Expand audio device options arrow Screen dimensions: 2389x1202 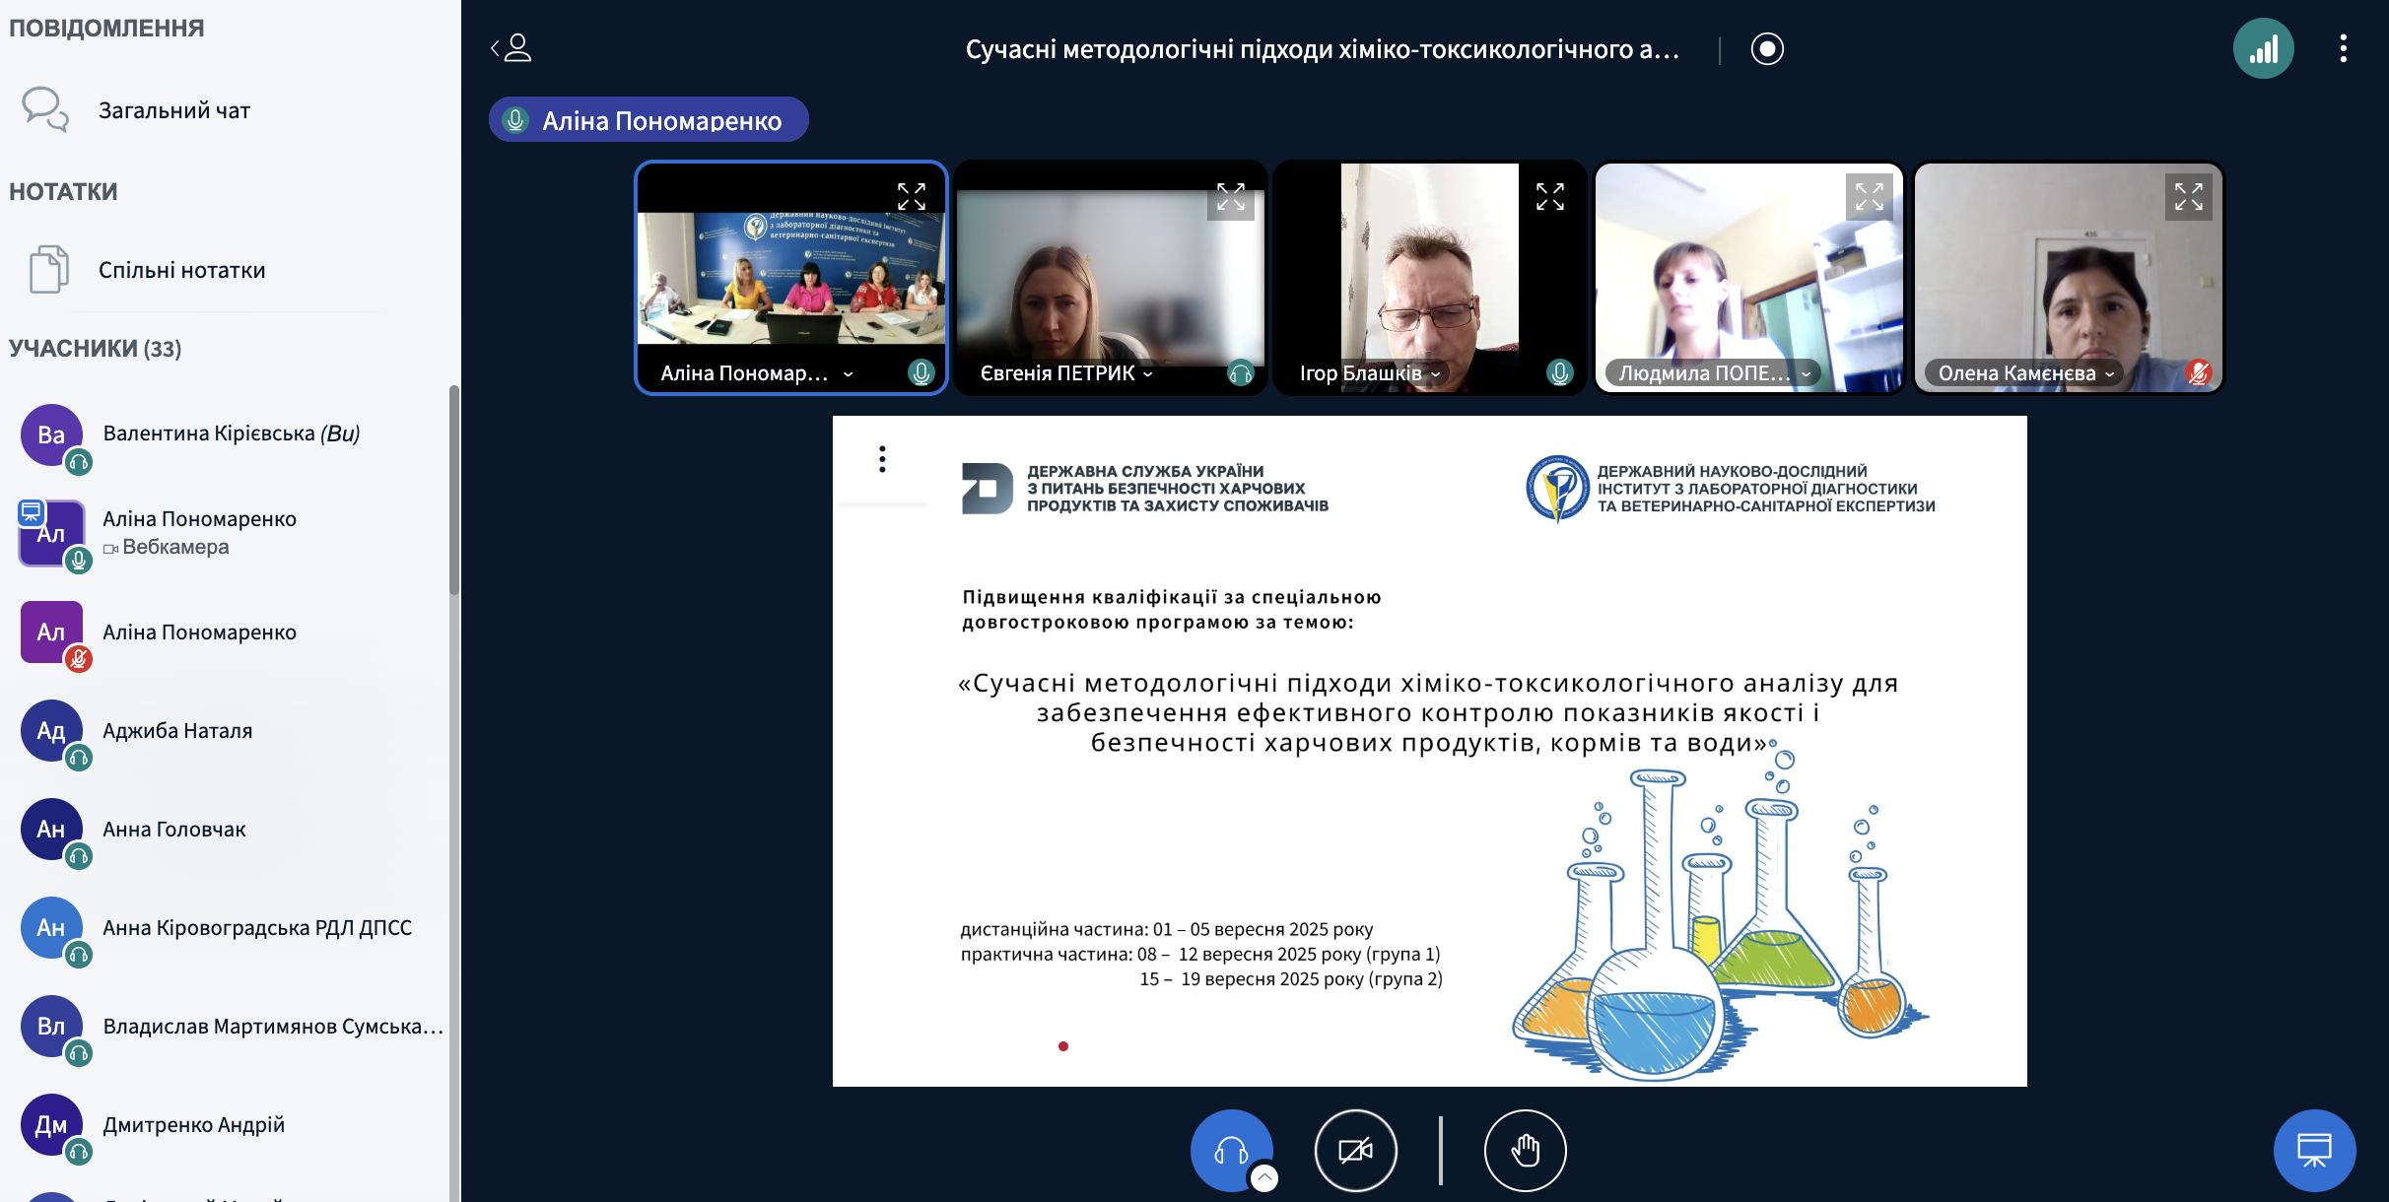1264,1177
